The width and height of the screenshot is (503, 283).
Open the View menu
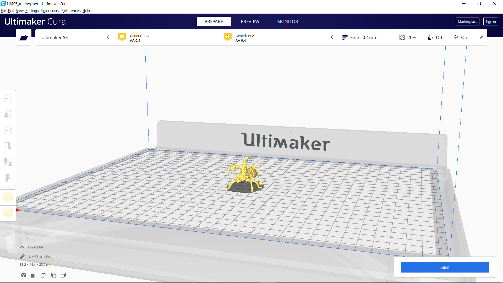(x=20, y=11)
